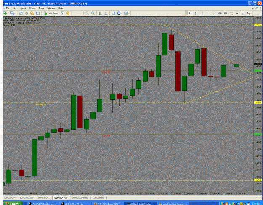This screenshot has width=263, height=205.
Task: Click the chart-tab strip right scroll arrow
Action: click(260, 198)
